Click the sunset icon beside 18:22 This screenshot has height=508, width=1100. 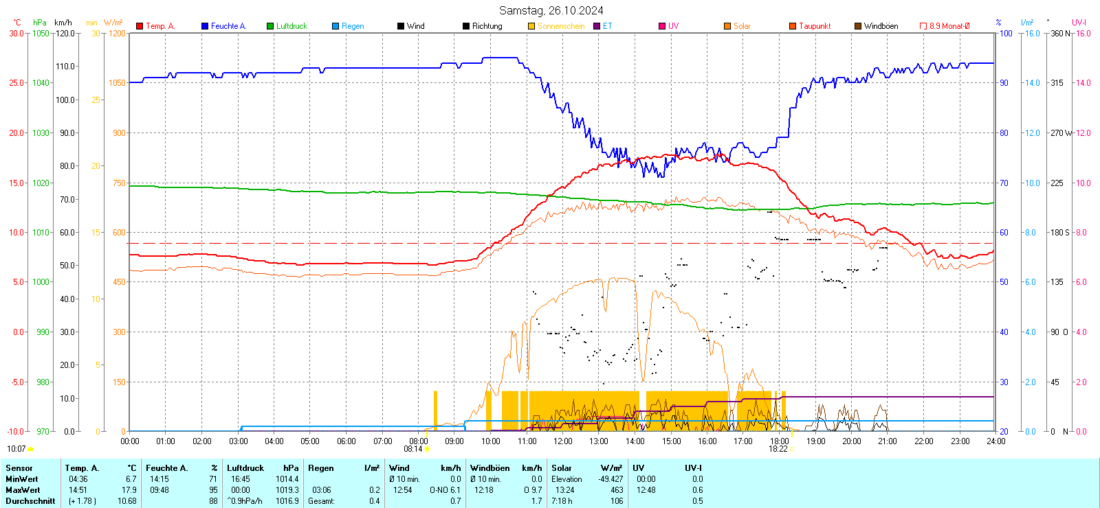tap(792, 449)
